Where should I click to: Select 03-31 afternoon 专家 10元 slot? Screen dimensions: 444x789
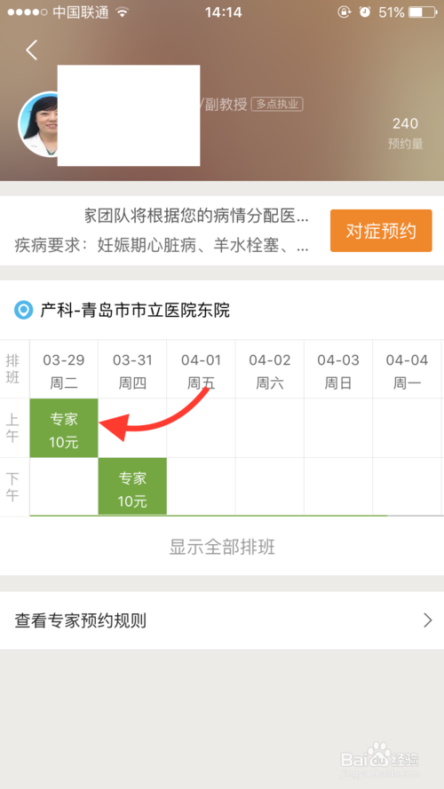(132, 486)
